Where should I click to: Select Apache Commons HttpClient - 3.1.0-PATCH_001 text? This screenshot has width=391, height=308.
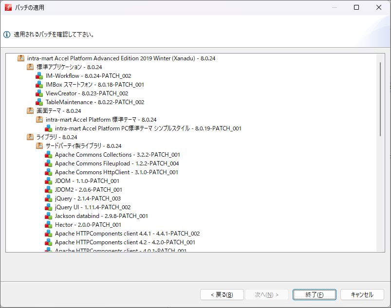coord(116,172)
